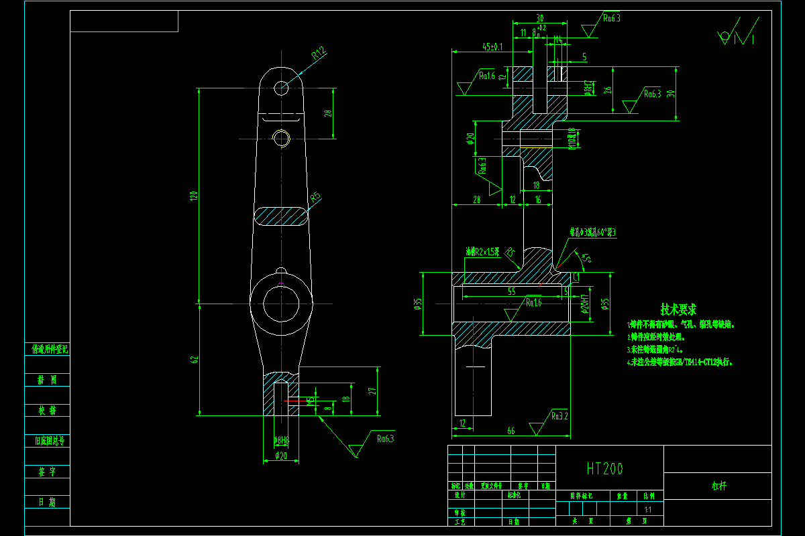
Task: Click the '旧底图总号' cell in left sidebar
Action: point(47,441)
